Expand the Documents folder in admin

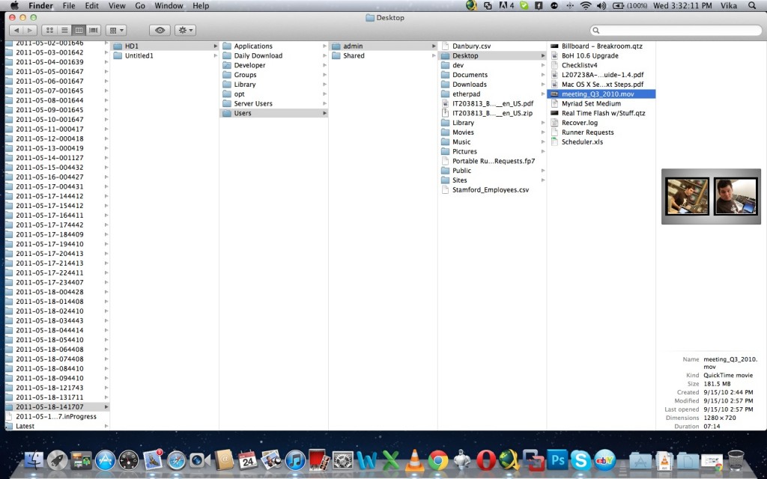click(x=470, y=75)
